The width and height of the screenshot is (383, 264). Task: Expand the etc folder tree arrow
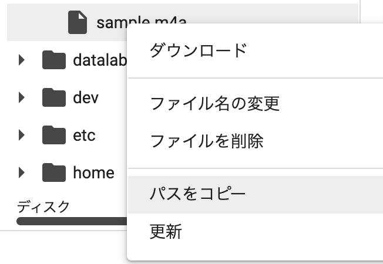22,135
